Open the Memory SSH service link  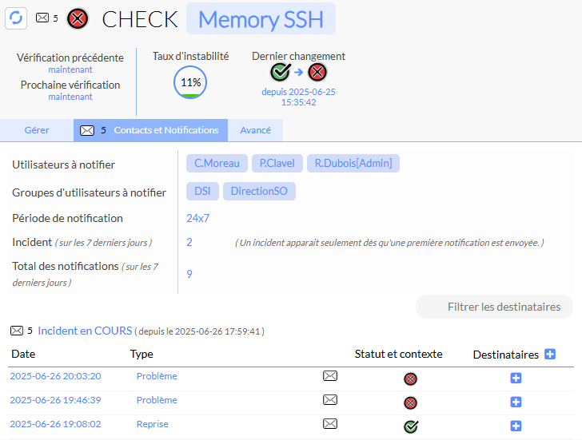pyautogui.click(x=261, y=19)
